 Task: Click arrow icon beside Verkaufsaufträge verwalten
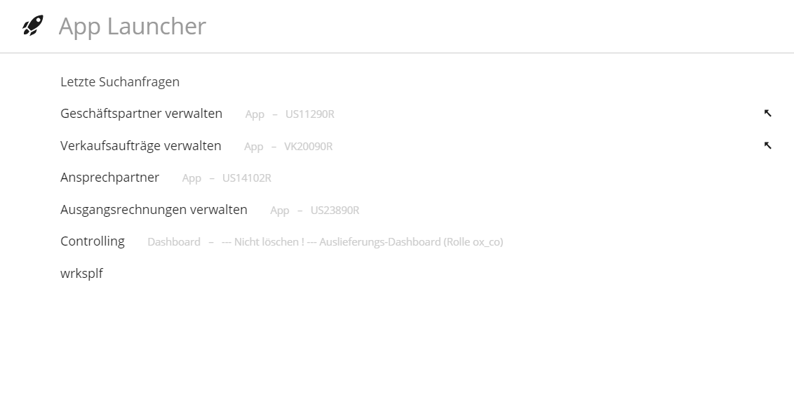tap(767, 146)
